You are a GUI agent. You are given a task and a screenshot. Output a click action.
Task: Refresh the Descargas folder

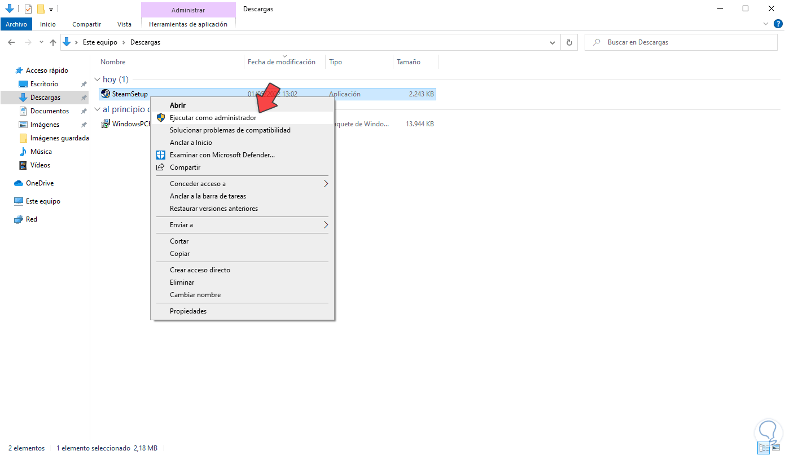(x=569, y=42)
